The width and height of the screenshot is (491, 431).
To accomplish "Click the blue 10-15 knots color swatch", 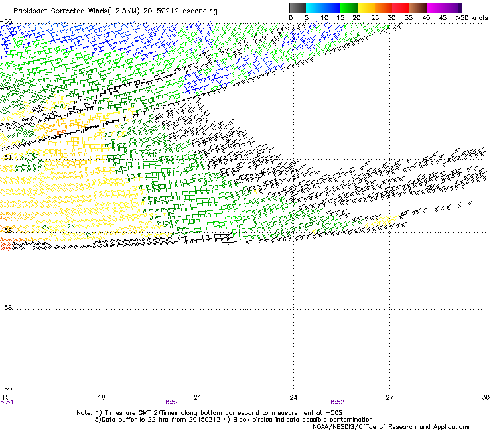I will point(332,8).
